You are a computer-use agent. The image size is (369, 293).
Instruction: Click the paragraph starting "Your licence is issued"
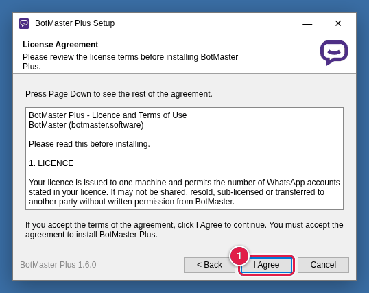(184, 192)
